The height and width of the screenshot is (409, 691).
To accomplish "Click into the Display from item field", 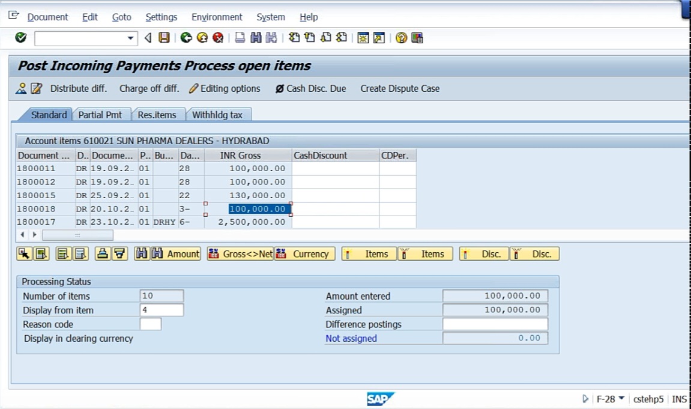I will click(x=161, y=311).
